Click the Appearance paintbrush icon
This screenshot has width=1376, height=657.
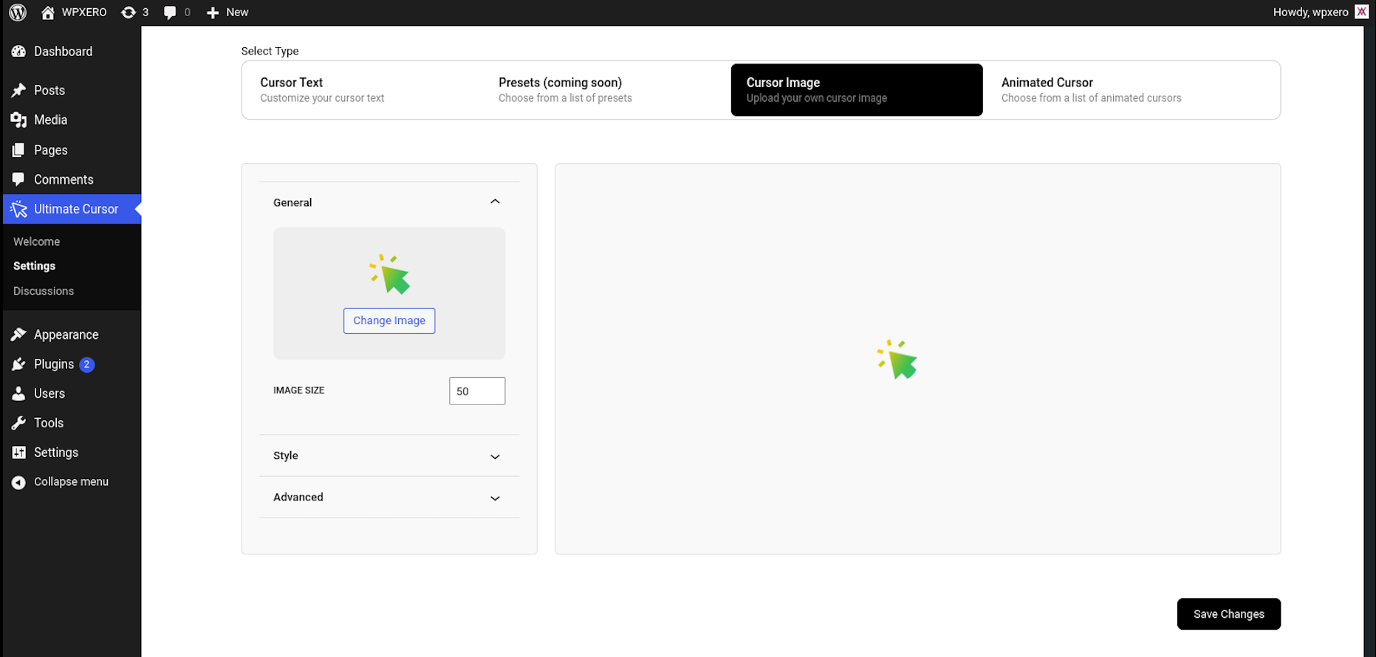click(x=19, y=335)
